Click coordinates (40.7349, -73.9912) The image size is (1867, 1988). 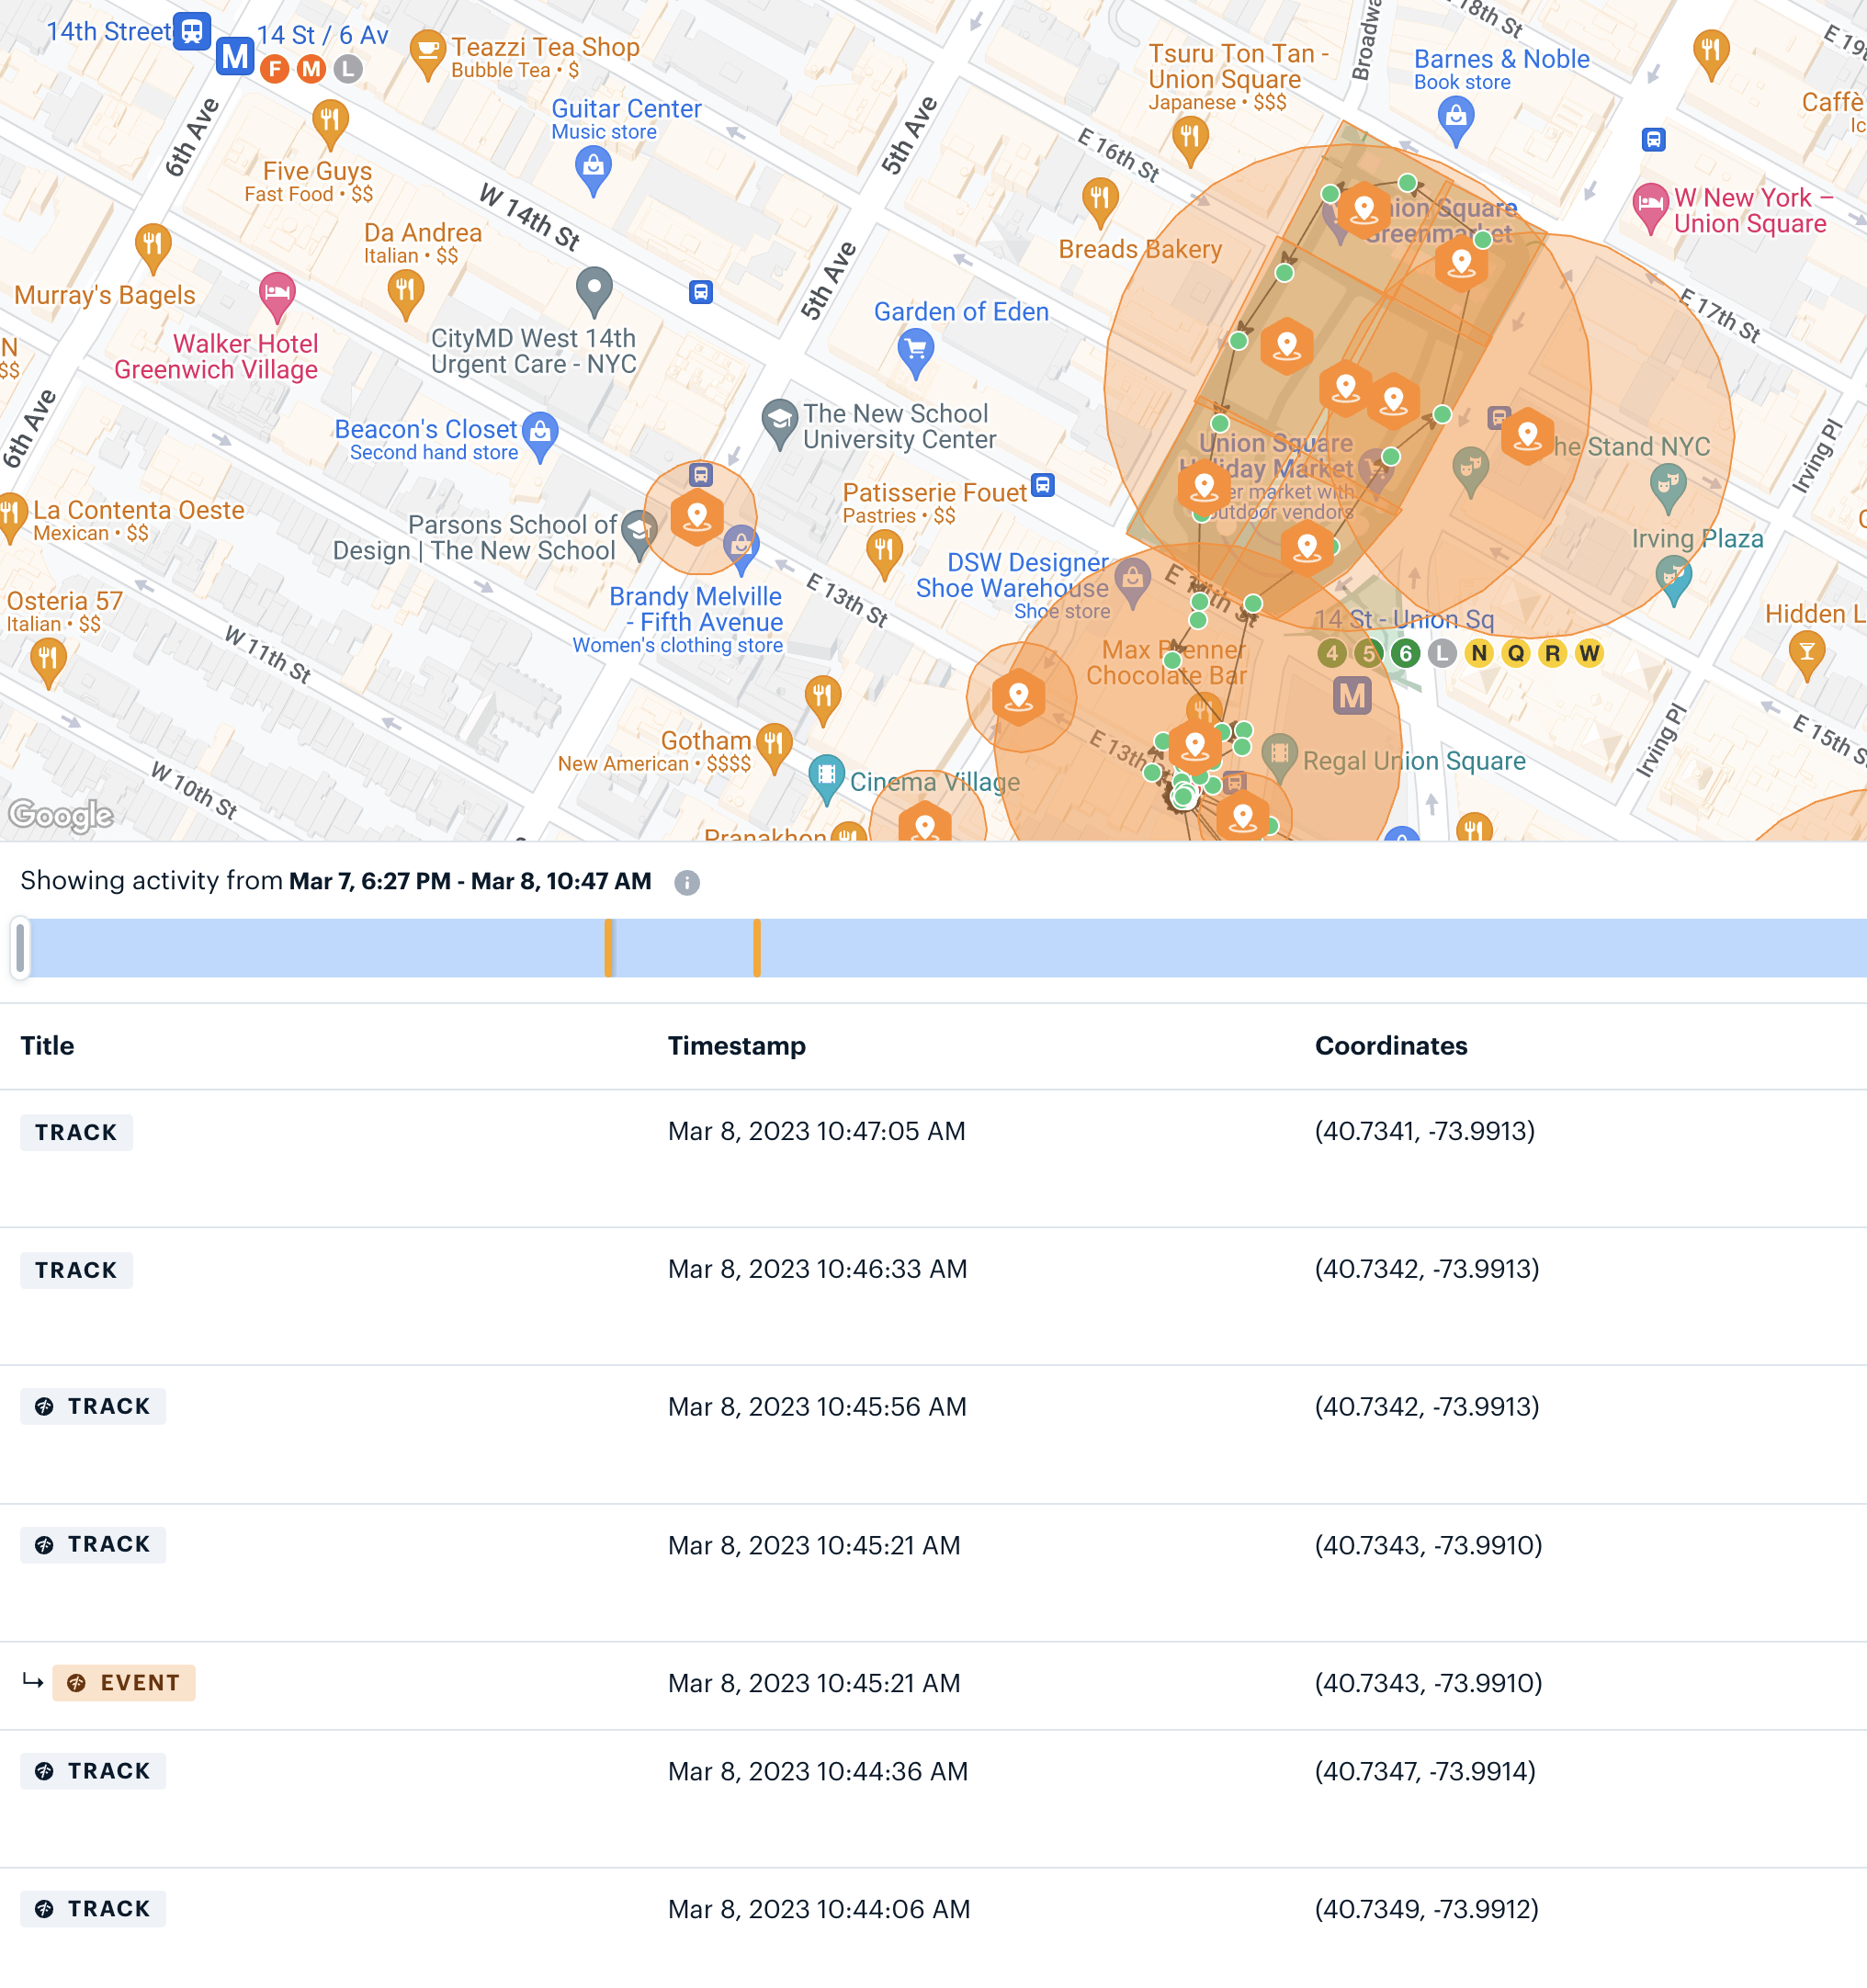click(1427, 1909)
